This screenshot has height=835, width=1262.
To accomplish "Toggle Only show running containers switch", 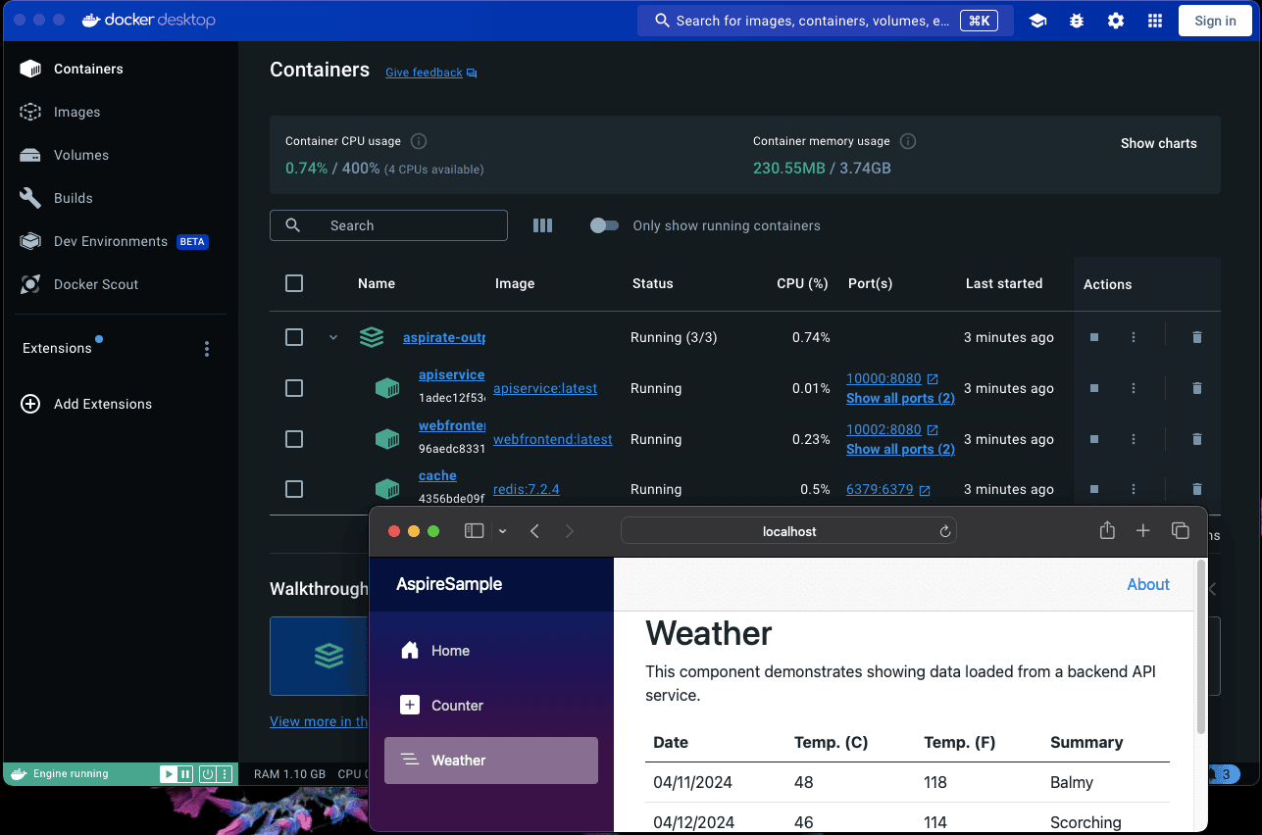I will tap(604, 225).
